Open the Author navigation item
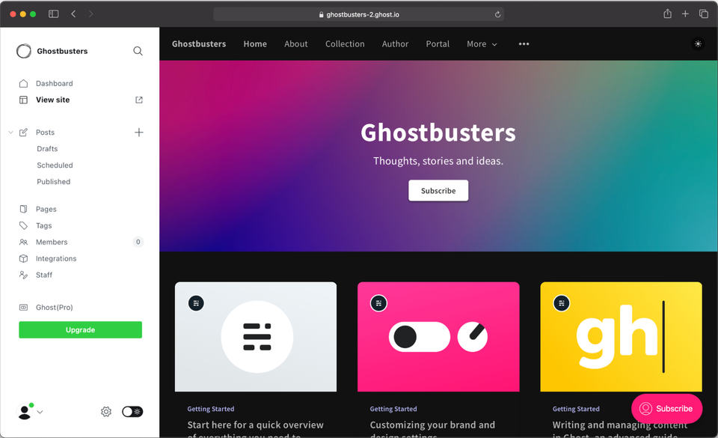The image size is (718, 438). click(x=395, y=44)
